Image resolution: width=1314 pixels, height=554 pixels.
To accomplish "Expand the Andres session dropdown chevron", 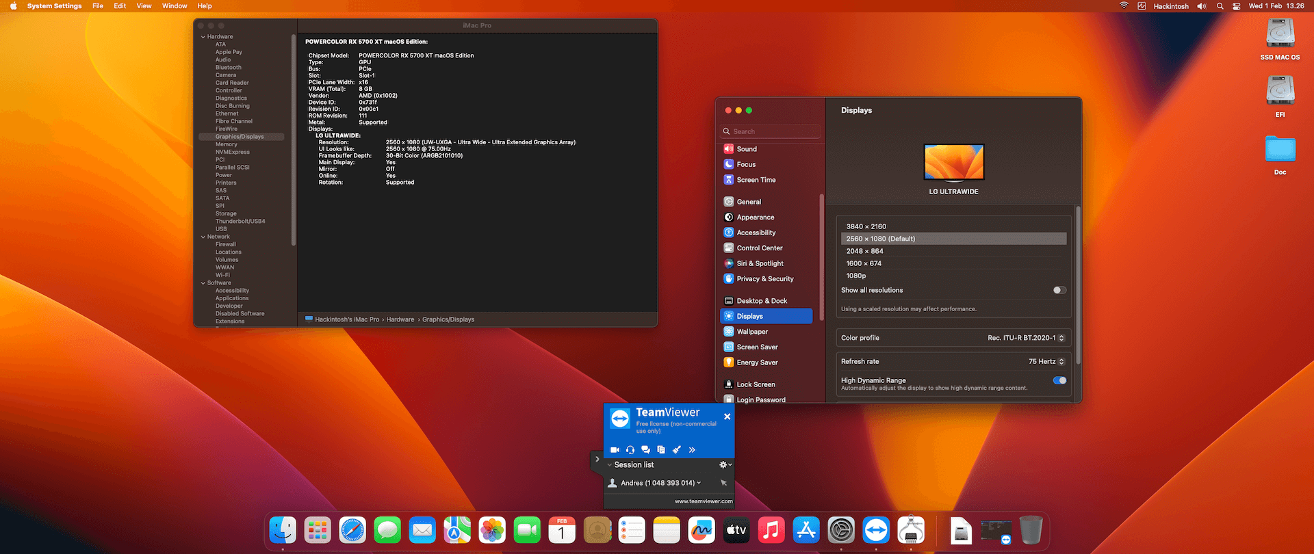I will (x=699, y=483).
